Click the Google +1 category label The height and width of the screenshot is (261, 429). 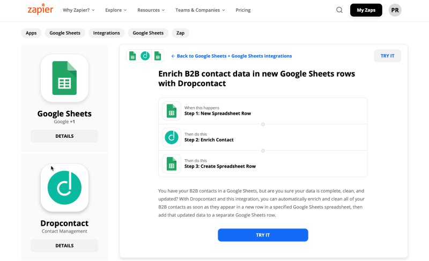tap(64, 122)
